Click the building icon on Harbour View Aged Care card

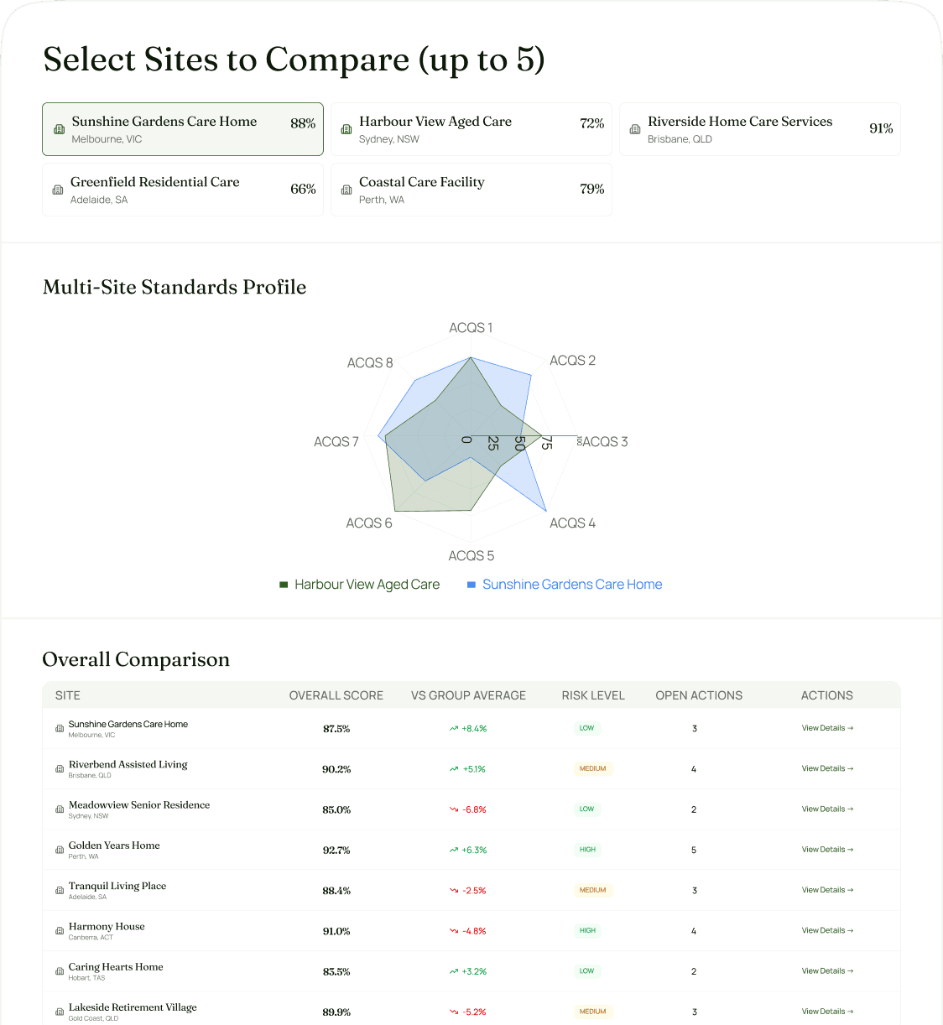[346, 129]
